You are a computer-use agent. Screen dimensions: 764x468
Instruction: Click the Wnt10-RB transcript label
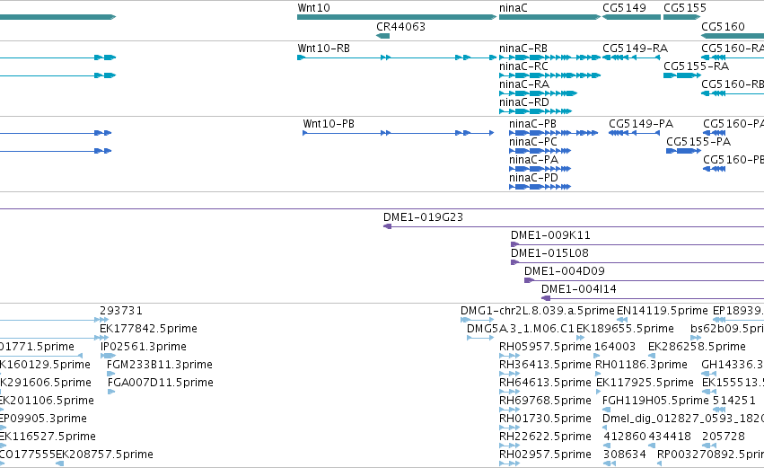(x=323, y=49)
